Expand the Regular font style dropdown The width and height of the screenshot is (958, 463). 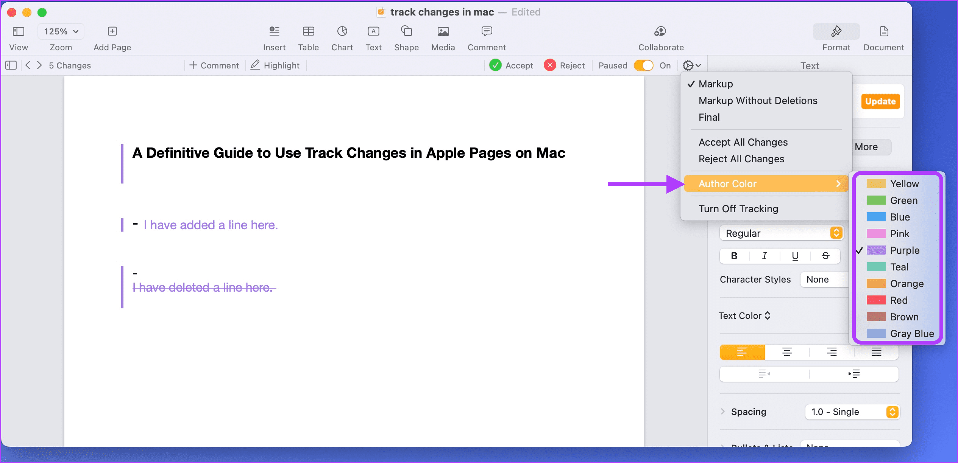[x=837, y=233]
